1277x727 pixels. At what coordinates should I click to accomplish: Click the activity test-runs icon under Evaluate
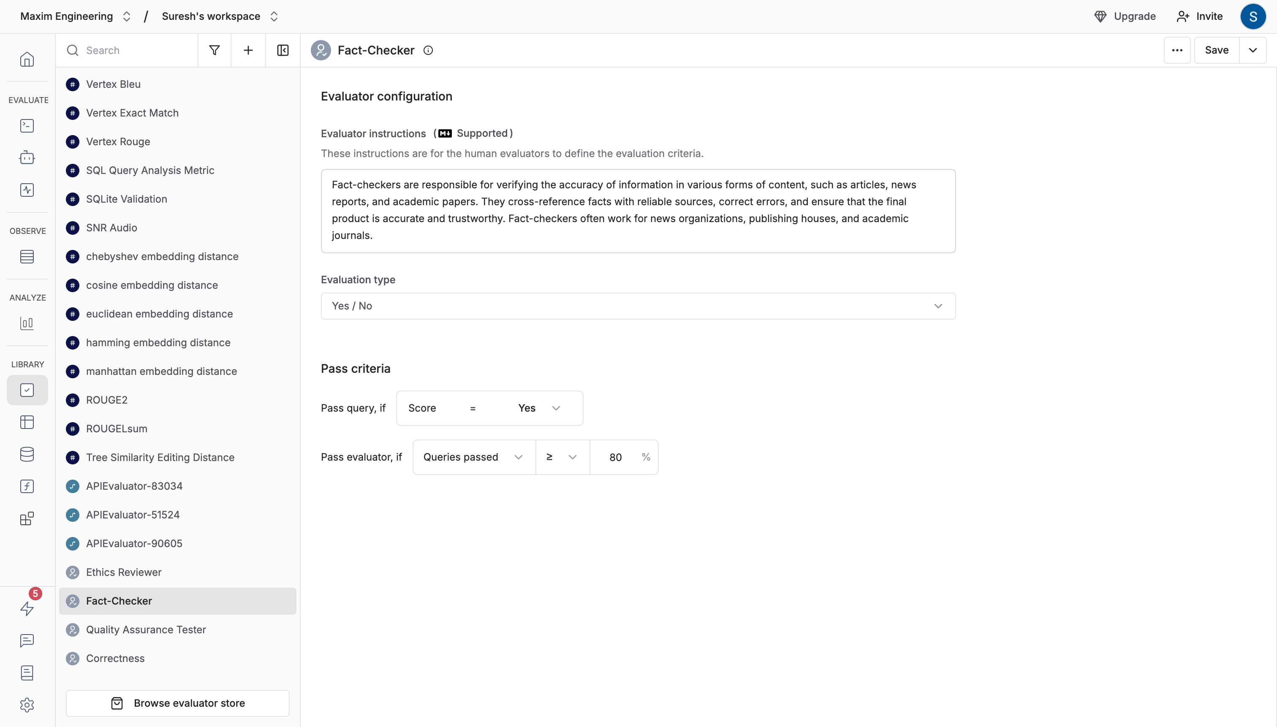[x=27, y=190]
